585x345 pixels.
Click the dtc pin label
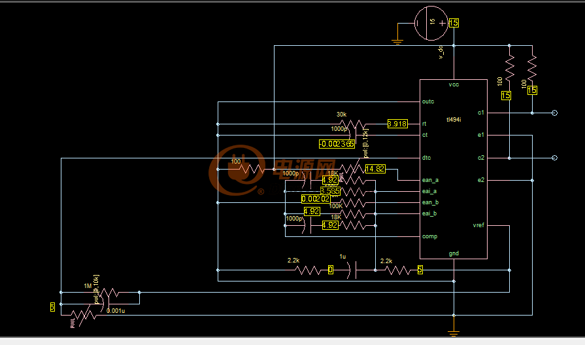tap(426, 158)
